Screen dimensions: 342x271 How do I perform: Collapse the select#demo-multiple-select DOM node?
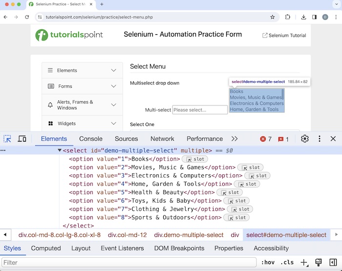60,150
